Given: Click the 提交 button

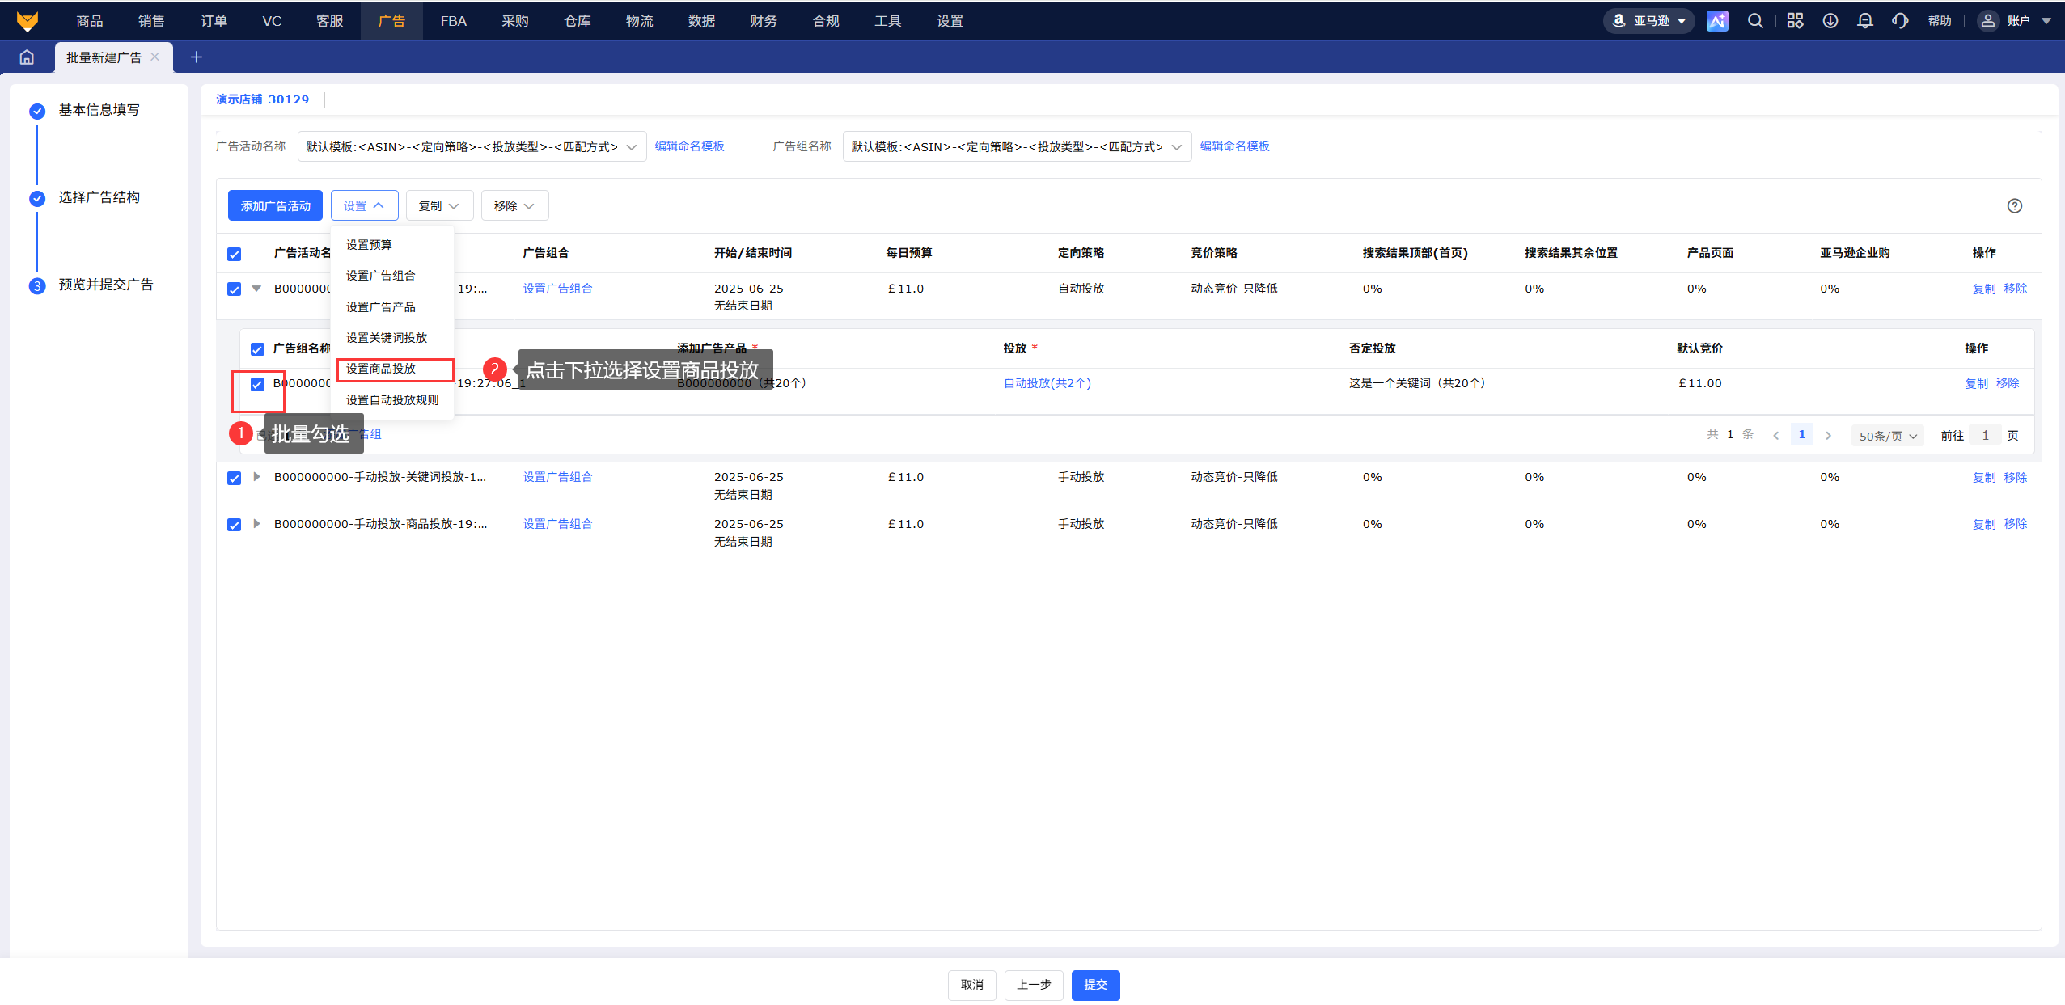Looking at the screenshot, I should [1095, 985].
